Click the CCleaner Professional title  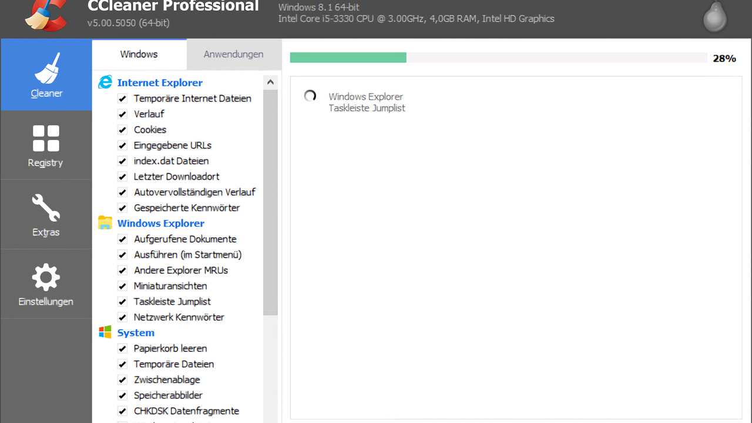click(x=173, y=6)
